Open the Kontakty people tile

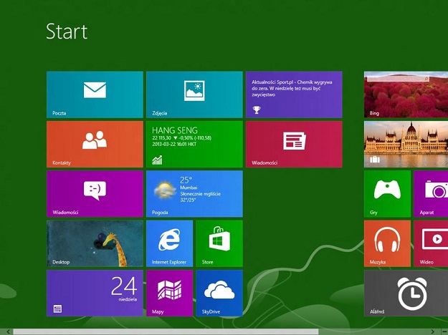pos(95,144)
